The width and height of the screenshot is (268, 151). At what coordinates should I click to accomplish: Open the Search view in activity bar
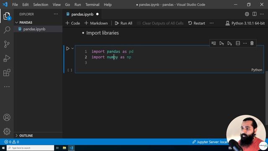click(7, 30)
